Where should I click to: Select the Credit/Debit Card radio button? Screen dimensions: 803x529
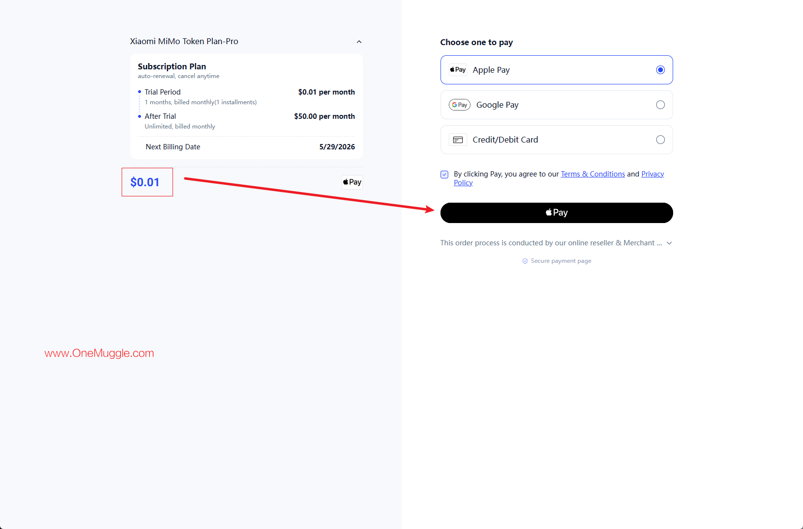[660, 140]
